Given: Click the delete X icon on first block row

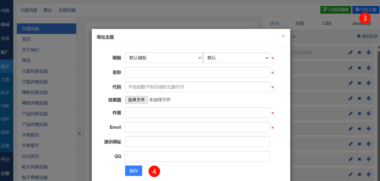Looking at the screenshot, I should point(359,53).
